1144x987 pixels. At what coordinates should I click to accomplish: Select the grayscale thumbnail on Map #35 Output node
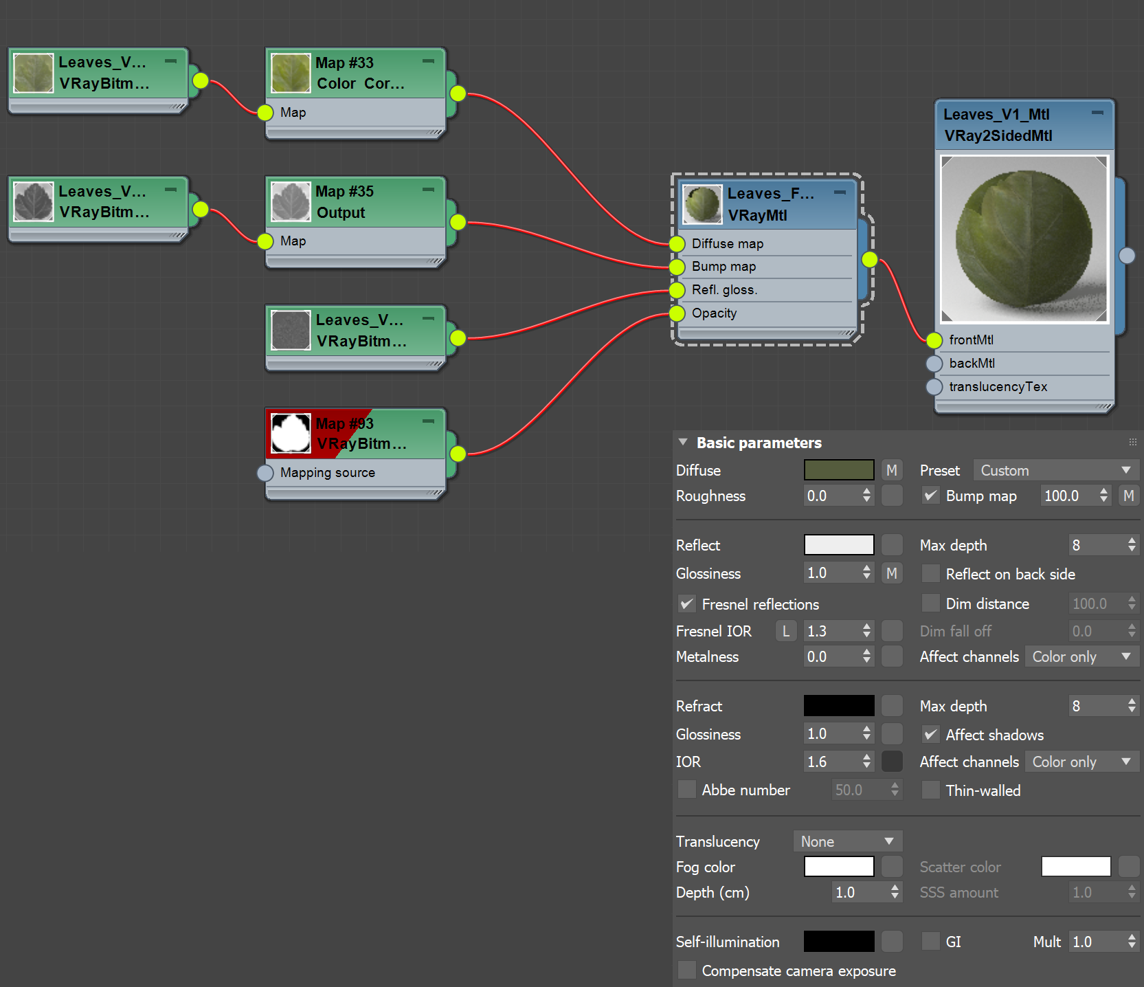(x=290, y=201)
